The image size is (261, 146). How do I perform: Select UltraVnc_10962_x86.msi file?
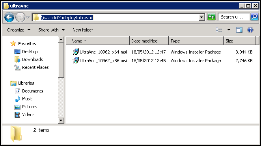(x=103, y=61)
